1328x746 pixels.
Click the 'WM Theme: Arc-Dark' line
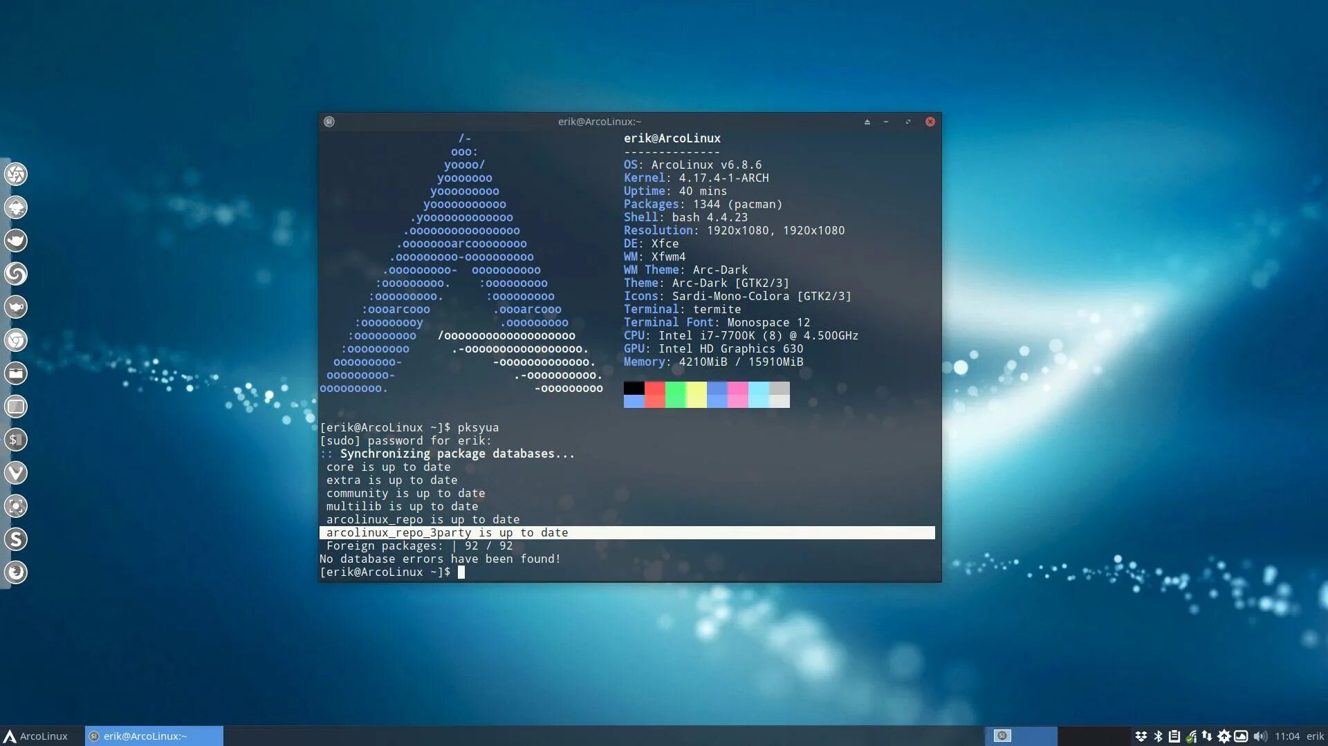point(685,270)
